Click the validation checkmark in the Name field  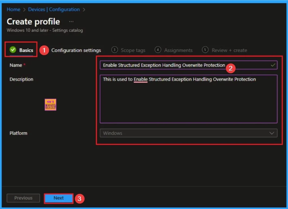(273, 65)
